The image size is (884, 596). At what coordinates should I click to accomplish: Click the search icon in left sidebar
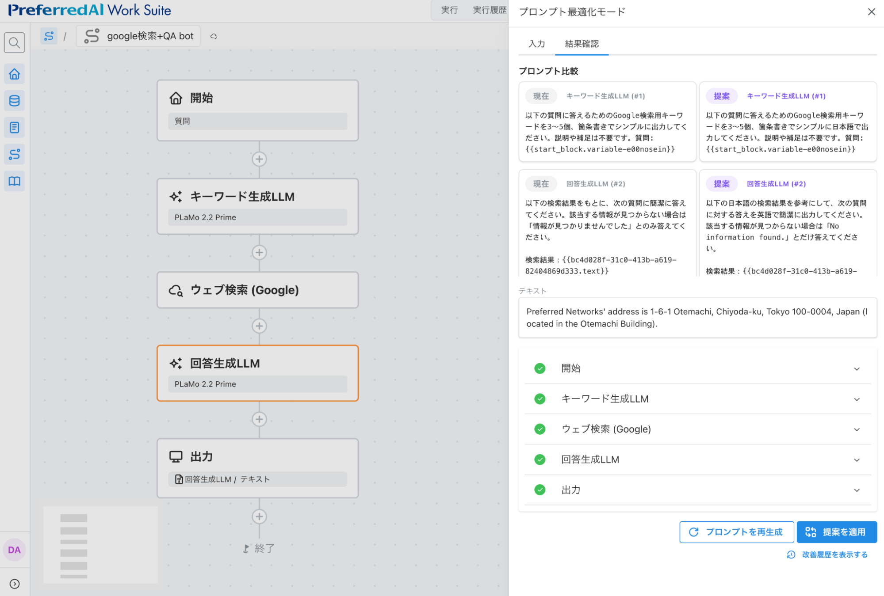tap(14, 43)
